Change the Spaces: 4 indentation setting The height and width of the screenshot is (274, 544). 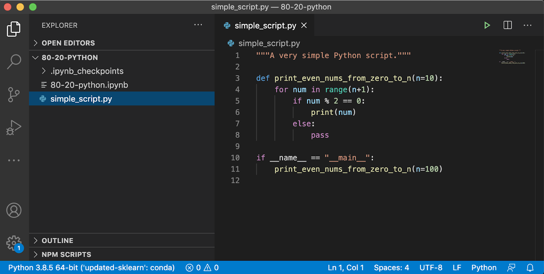pos(391,268)
